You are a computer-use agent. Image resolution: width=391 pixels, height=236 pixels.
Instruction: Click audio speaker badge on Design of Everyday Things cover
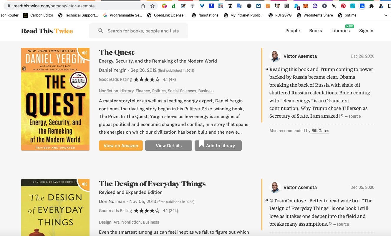click(x=85, y=184)
